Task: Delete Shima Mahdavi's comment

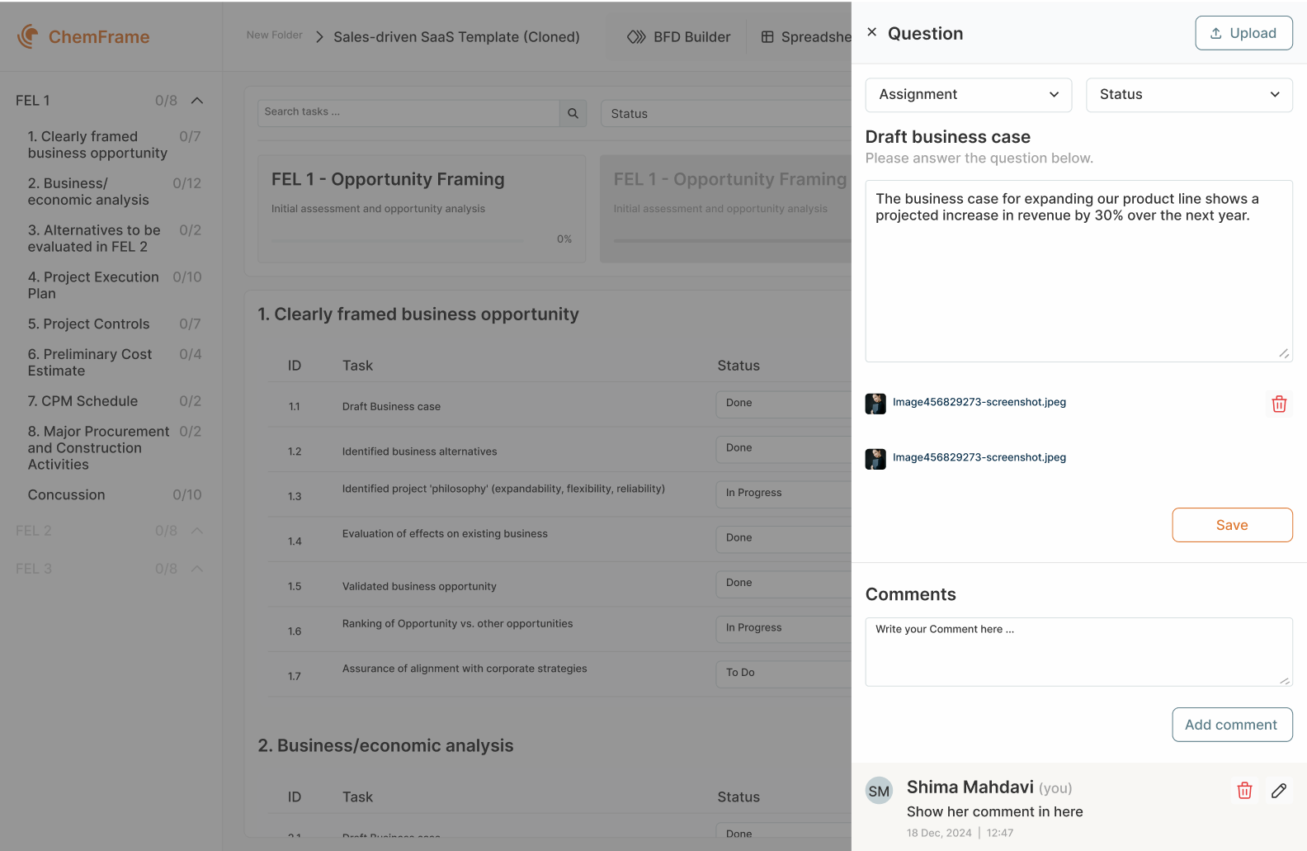Action: (x=1244, y=791)
